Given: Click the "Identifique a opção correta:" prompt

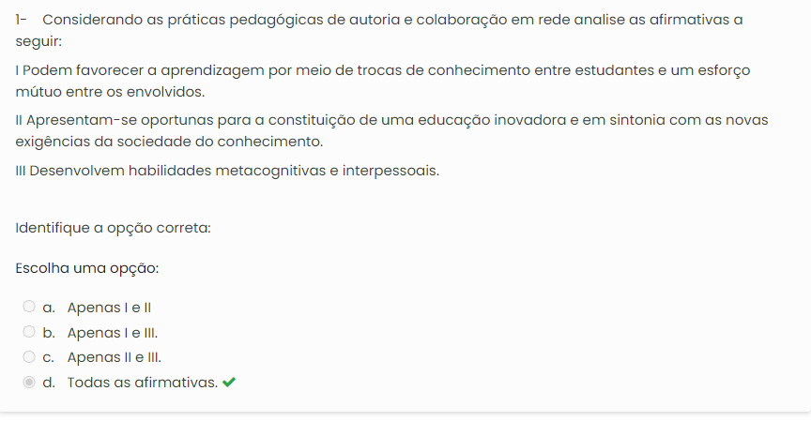Looking at the screenshot, I should click(x=113, y=227).
